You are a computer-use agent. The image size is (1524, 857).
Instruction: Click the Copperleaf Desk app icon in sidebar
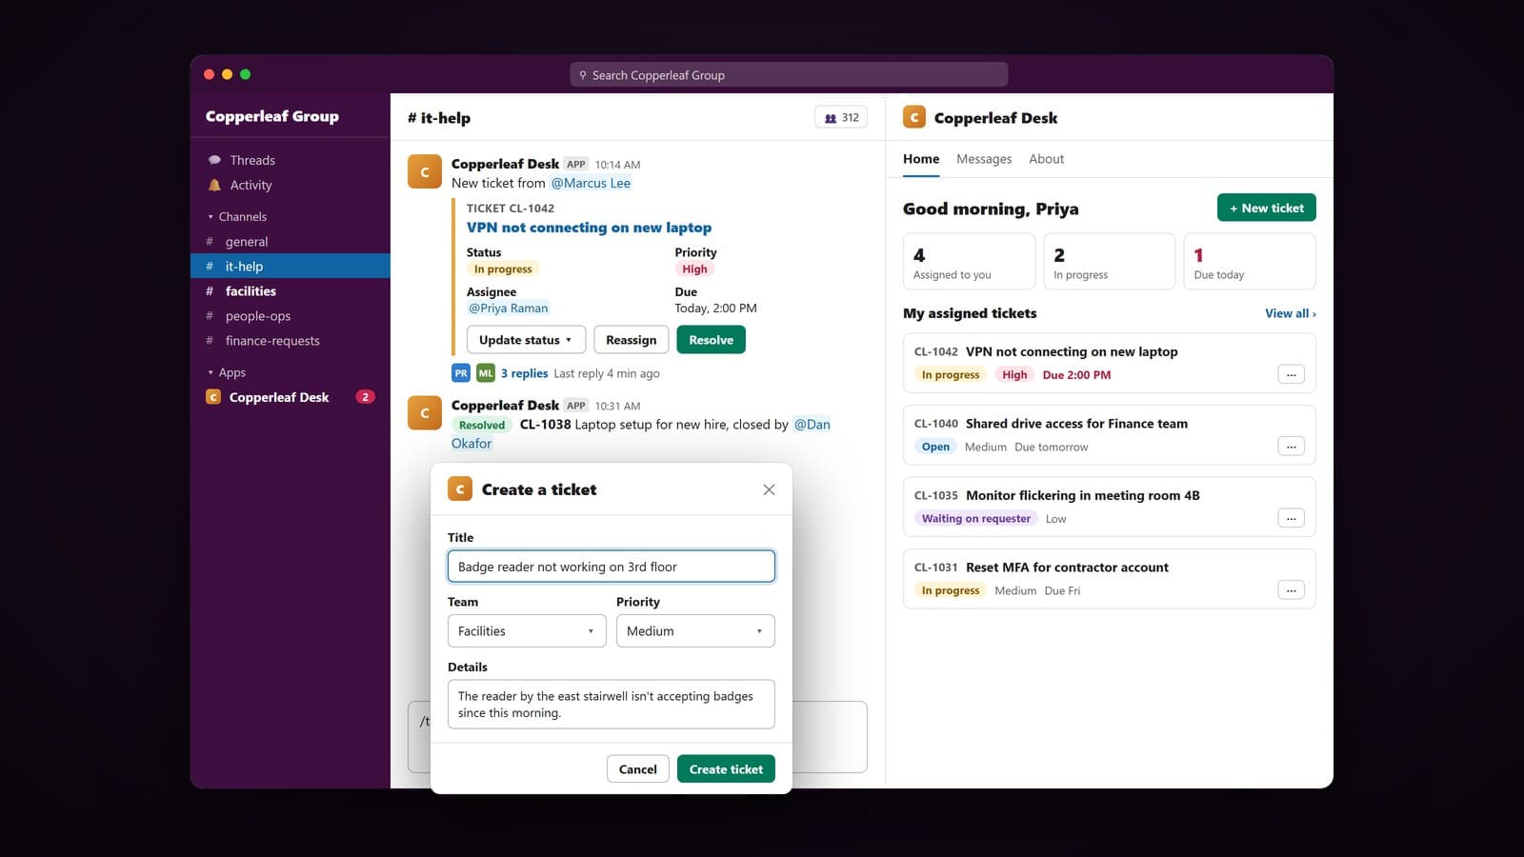[213, 397]
